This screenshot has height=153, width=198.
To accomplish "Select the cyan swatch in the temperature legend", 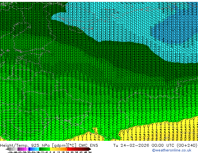I will (38, 149).
